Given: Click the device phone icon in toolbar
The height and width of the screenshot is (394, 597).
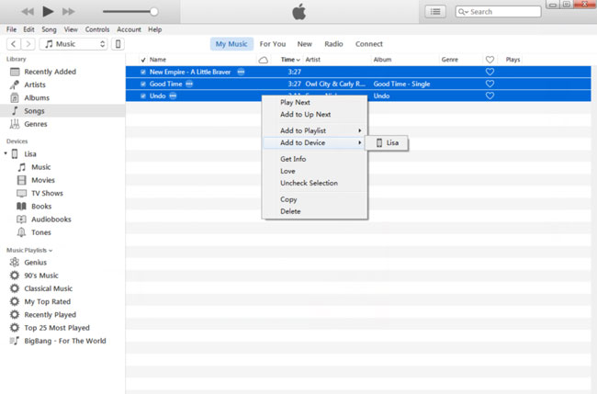Looking at the screenshot, I should [118, 44].
